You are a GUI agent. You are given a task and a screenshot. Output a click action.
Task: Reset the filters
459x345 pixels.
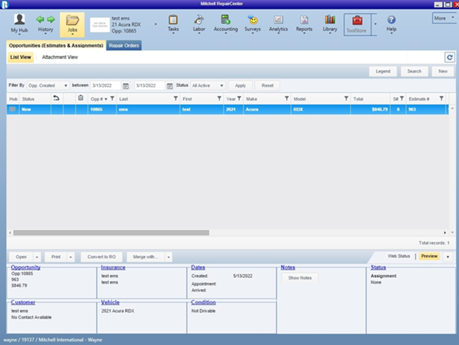pyautogui.click(x=268, y=86)
